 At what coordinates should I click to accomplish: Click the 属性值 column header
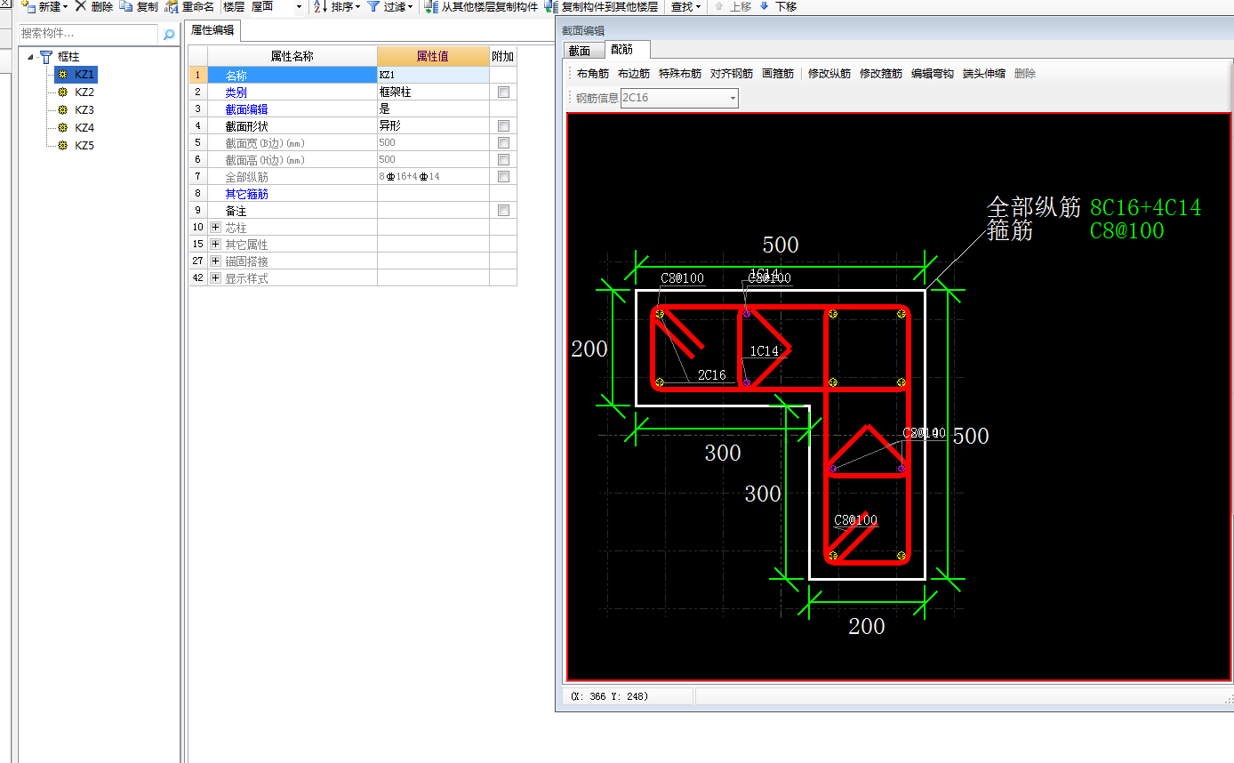pos(433,56)
